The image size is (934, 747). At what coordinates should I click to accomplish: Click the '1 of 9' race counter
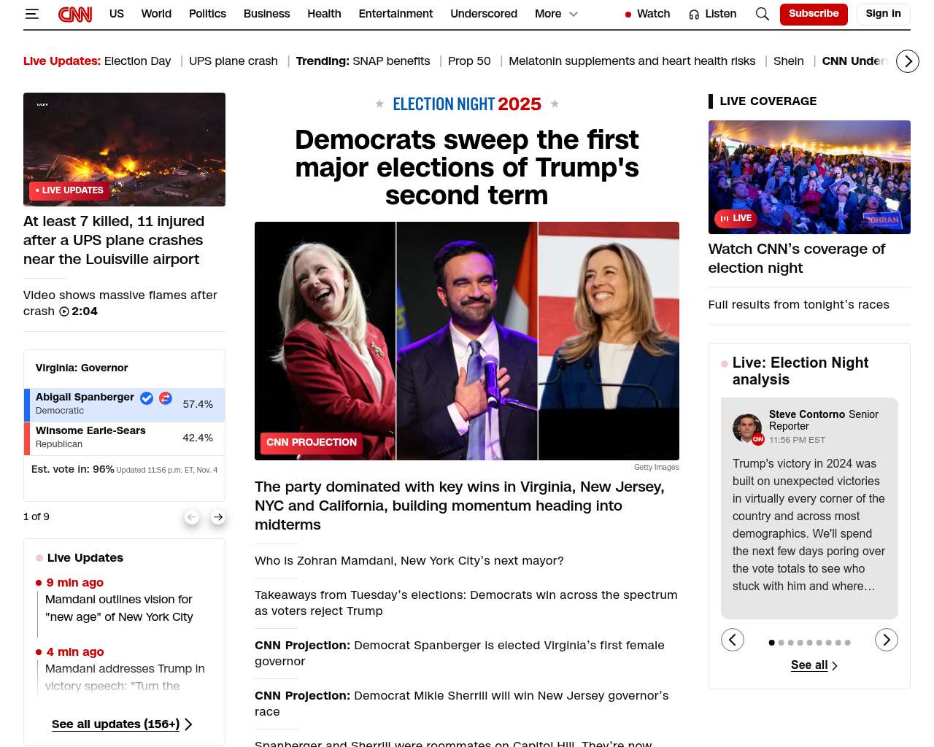36,516
